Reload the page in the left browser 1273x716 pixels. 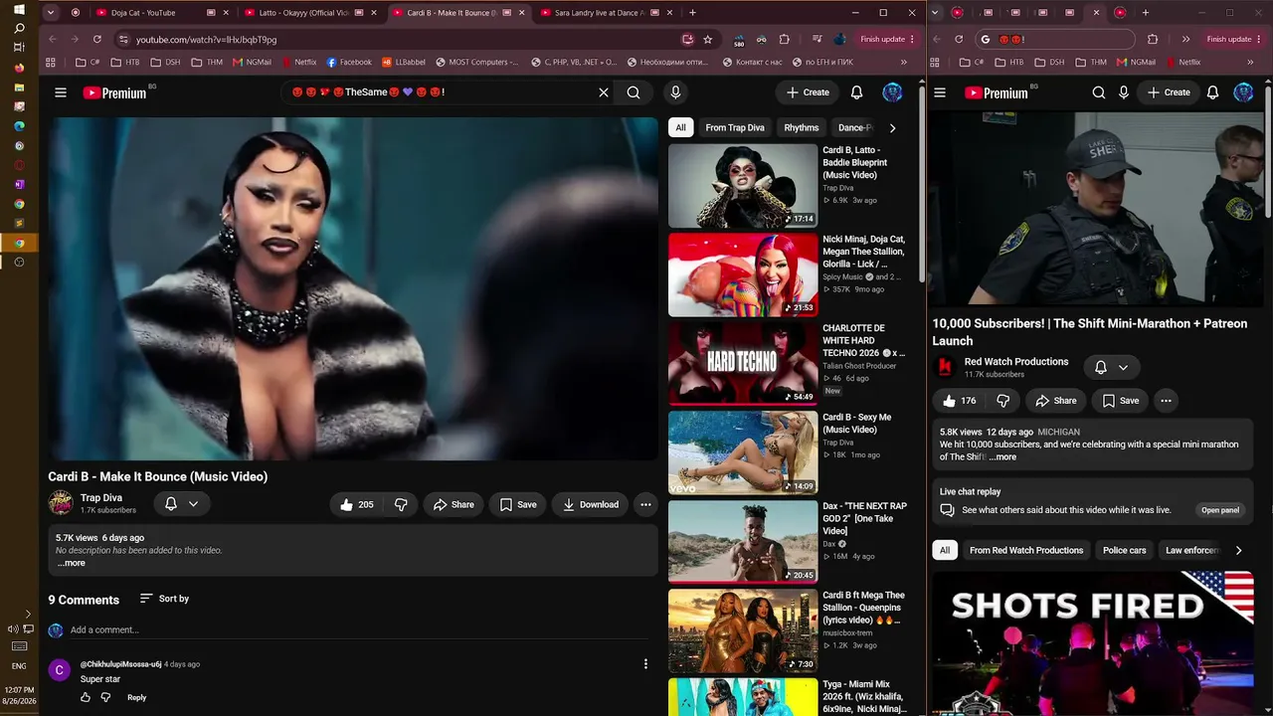coord(96,39)
